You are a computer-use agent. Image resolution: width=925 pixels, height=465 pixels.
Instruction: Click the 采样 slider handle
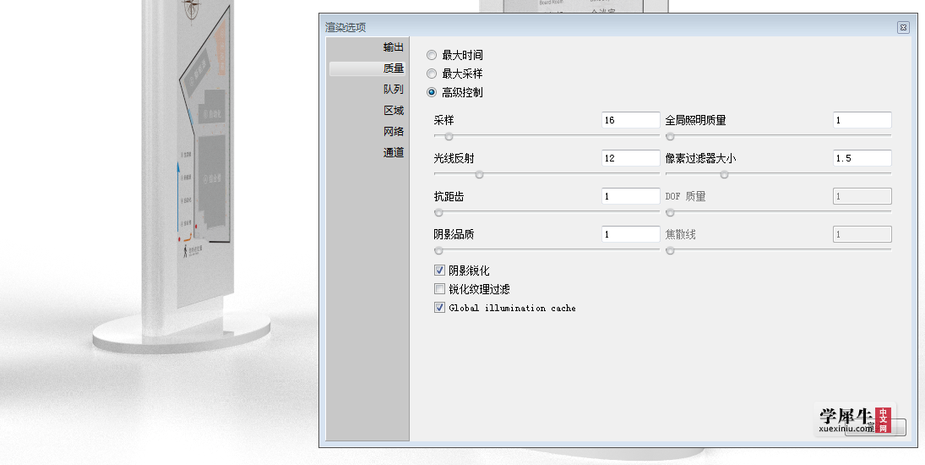tap(449, 136)
